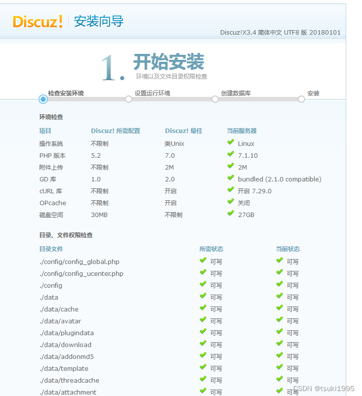Viewport: 362px width, 396px height.
Task: Click the 操作系统 row label
Action: (x=51, y=144)
